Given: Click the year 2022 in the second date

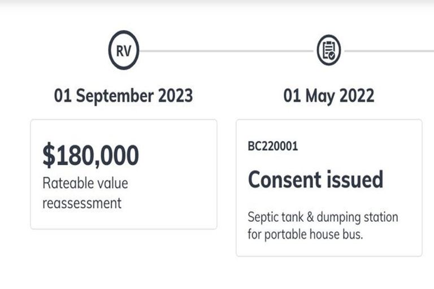Looking at the screenshot, I should coord(356,95).
